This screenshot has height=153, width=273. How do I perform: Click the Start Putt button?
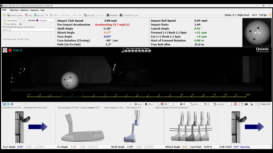pyautogui.click(x=39, y=15)
